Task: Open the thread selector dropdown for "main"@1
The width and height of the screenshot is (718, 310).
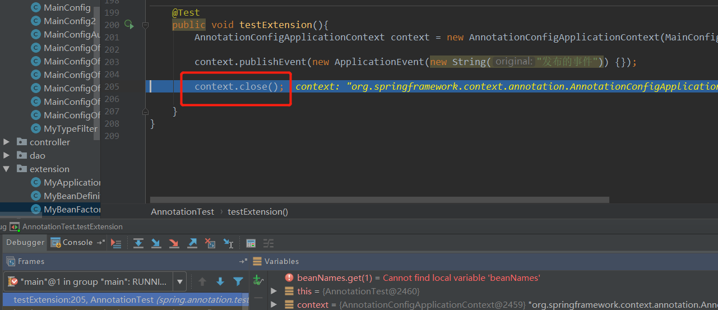Action: pos(94,281)
